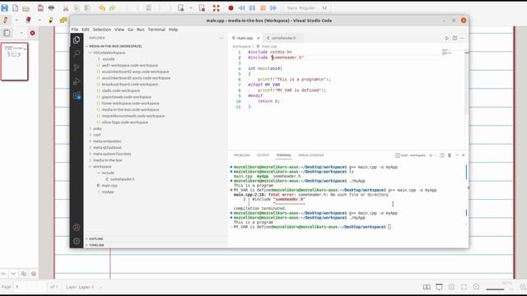Collapse the include folder
The width and height of the screenshot is (527, 296).
coord(107,173)
